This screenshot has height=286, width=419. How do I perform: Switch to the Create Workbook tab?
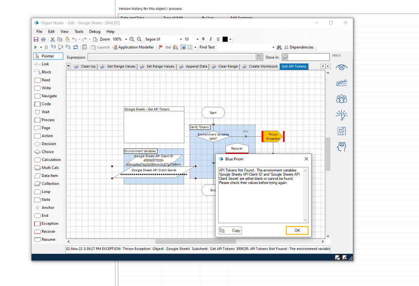click(x=260, y=66)
